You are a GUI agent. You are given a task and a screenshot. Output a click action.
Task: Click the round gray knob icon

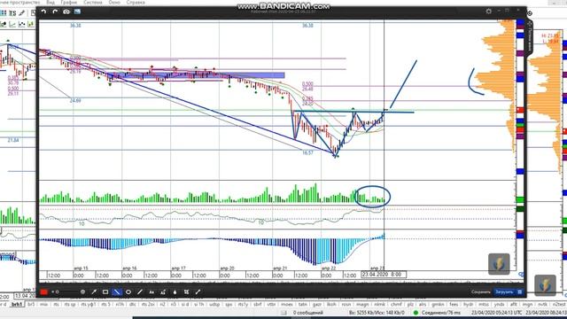point(82,292)
